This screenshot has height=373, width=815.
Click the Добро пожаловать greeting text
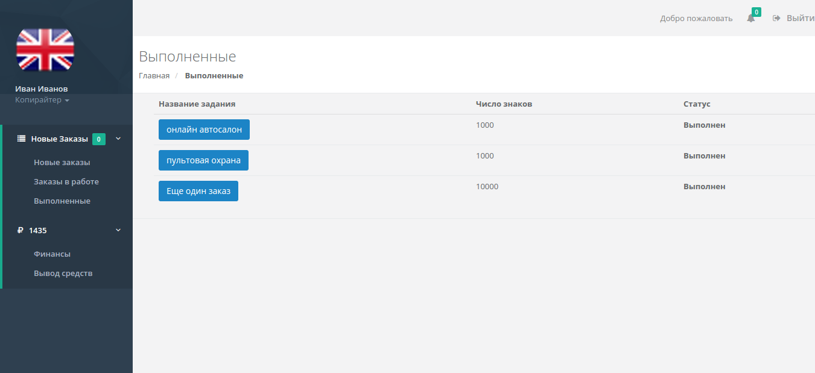tap(696, 18)
